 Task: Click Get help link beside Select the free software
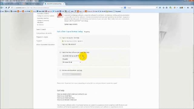(86, 52)
